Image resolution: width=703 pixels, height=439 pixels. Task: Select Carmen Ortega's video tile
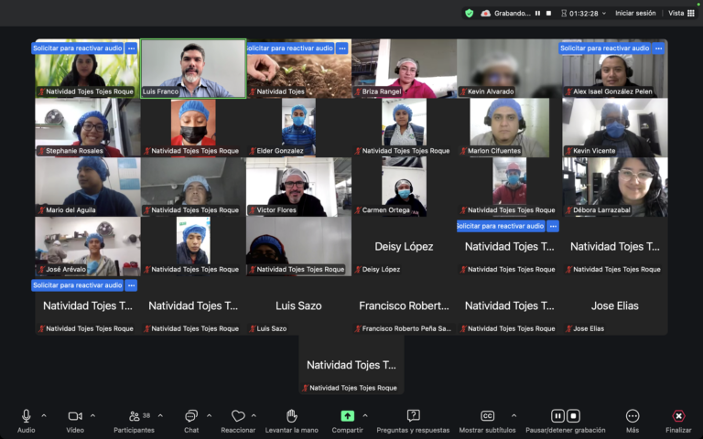pos(404,187)
